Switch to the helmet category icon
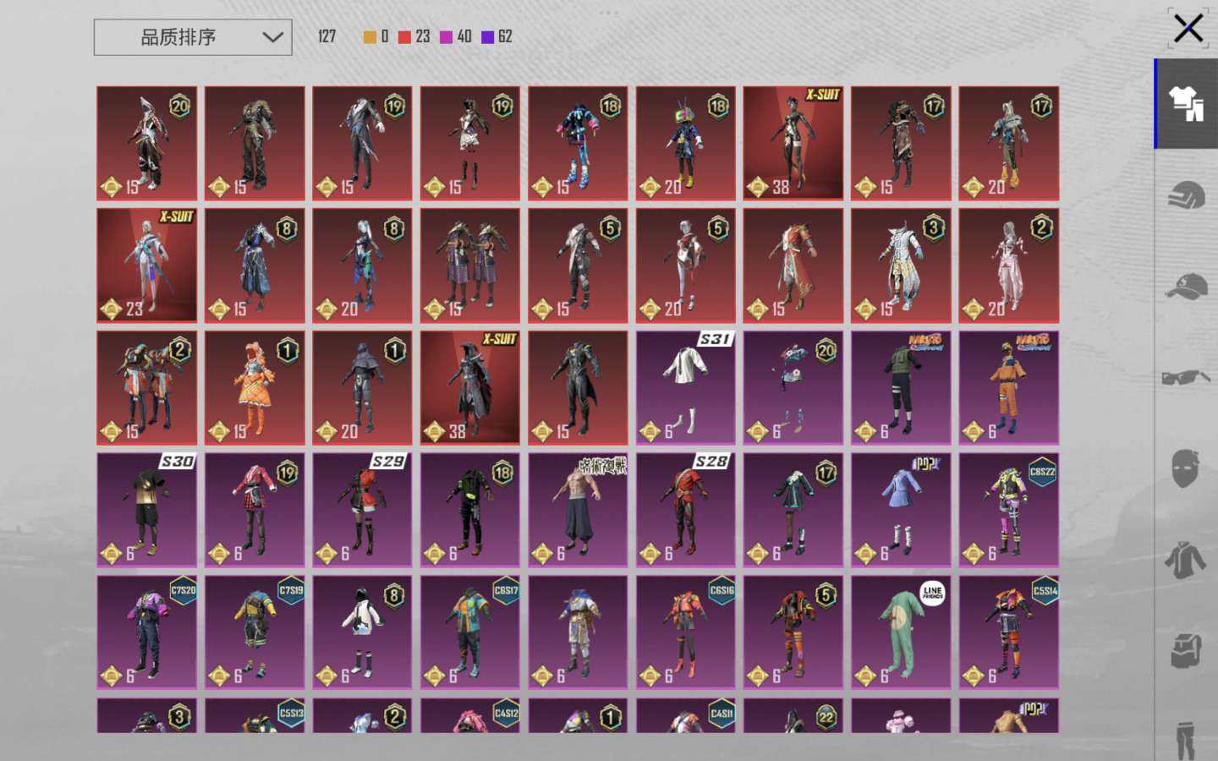The width and height of the screenshot is (1218, 761). [1187, 197]
